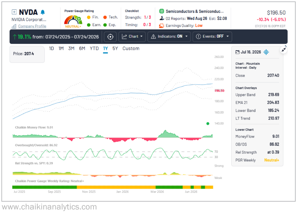Viewport: 297px width, 213px height.
Task: Click the Rel Strength at 0.39 value
Action: pos(273,152)
